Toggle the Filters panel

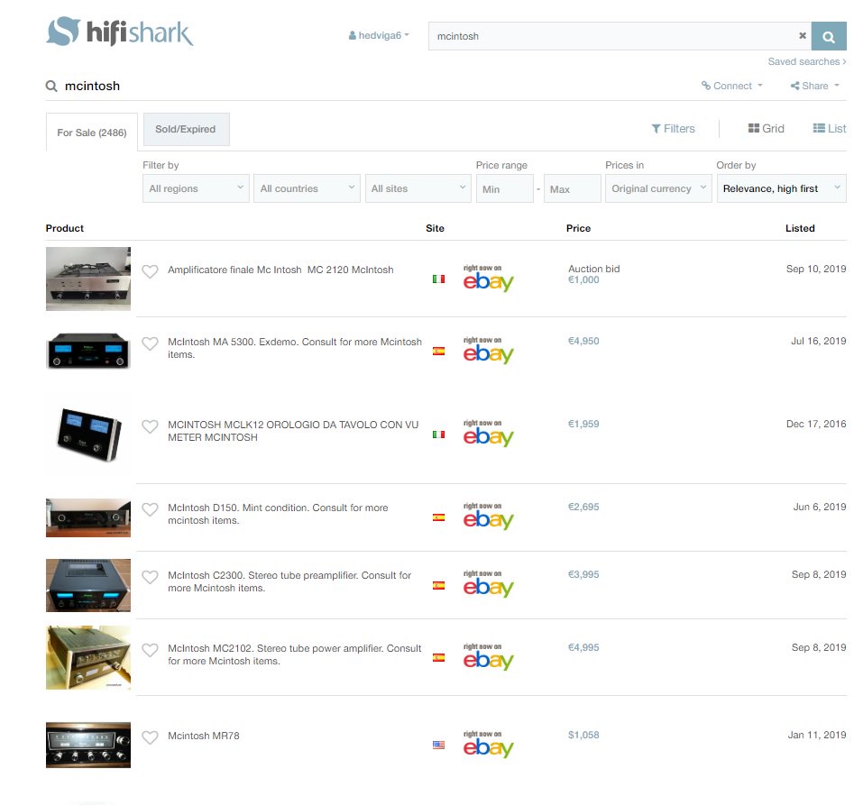click(673, 129)
